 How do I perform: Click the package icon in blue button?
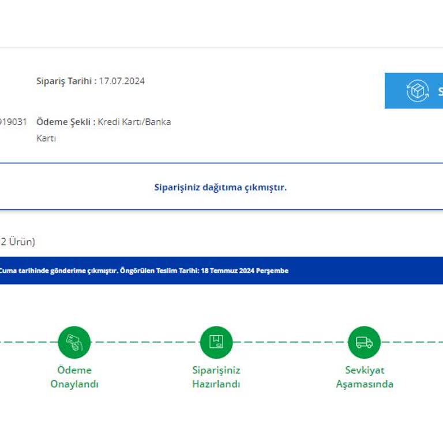[x=418, y=91]
